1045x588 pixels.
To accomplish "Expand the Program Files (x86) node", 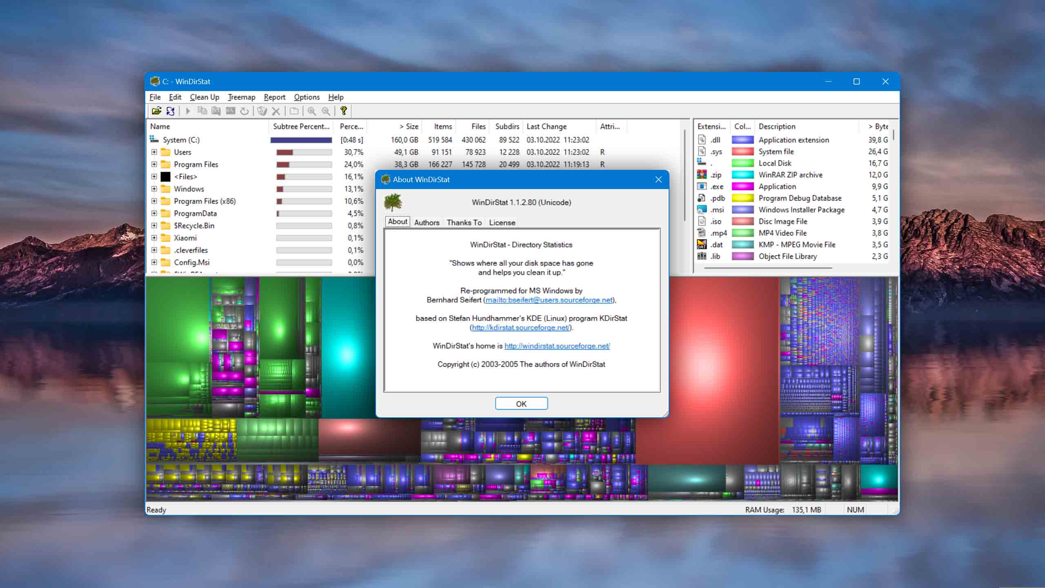I will click(x=154, y=201).
